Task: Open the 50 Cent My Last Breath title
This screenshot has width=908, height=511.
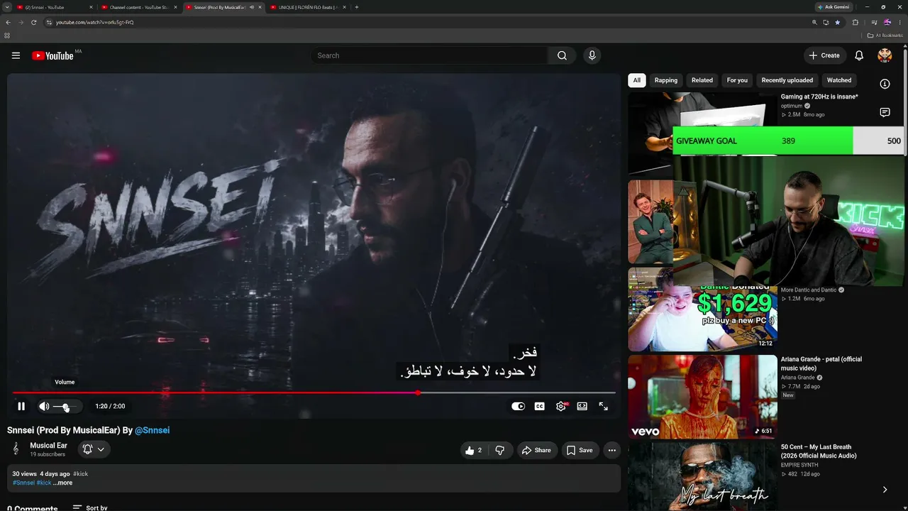Action: 819,451
